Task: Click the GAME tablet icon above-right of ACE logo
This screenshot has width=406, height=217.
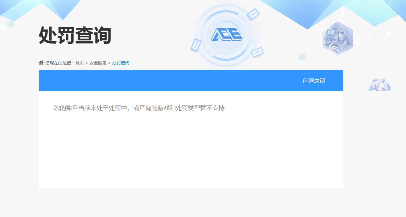Action: [253, 14]
